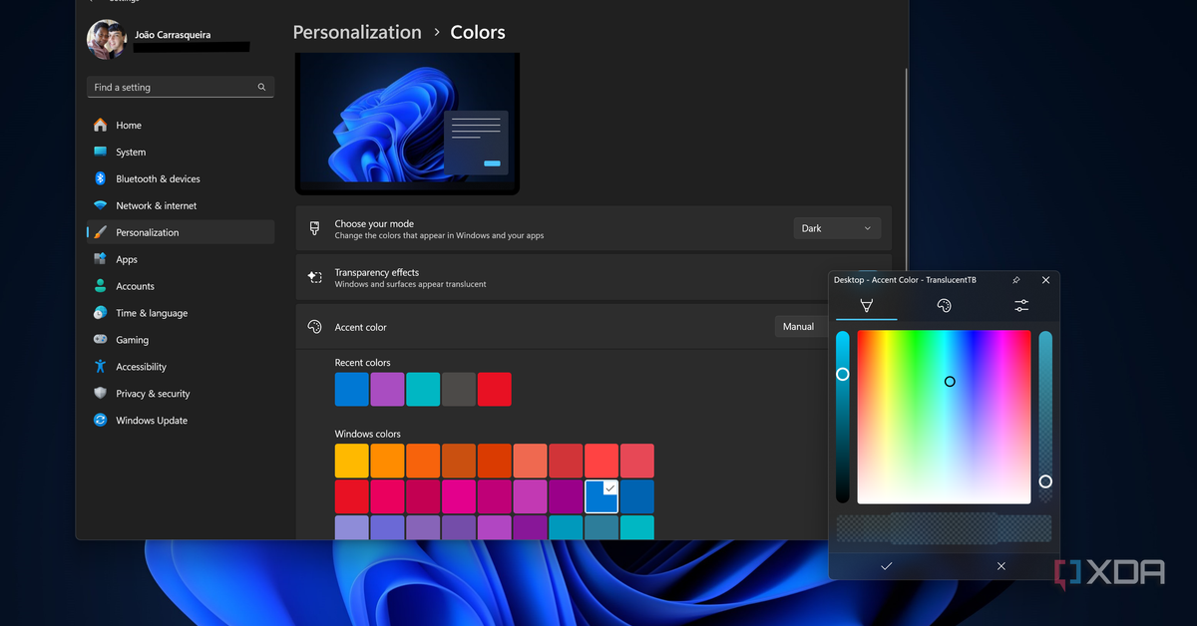Viewport: 1197px width, 626px height.
Task: Select the purple recent color swatch
Action: coord(387,390)
